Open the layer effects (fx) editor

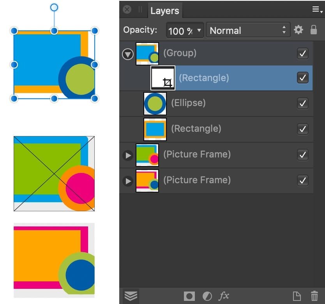point(224,295)
